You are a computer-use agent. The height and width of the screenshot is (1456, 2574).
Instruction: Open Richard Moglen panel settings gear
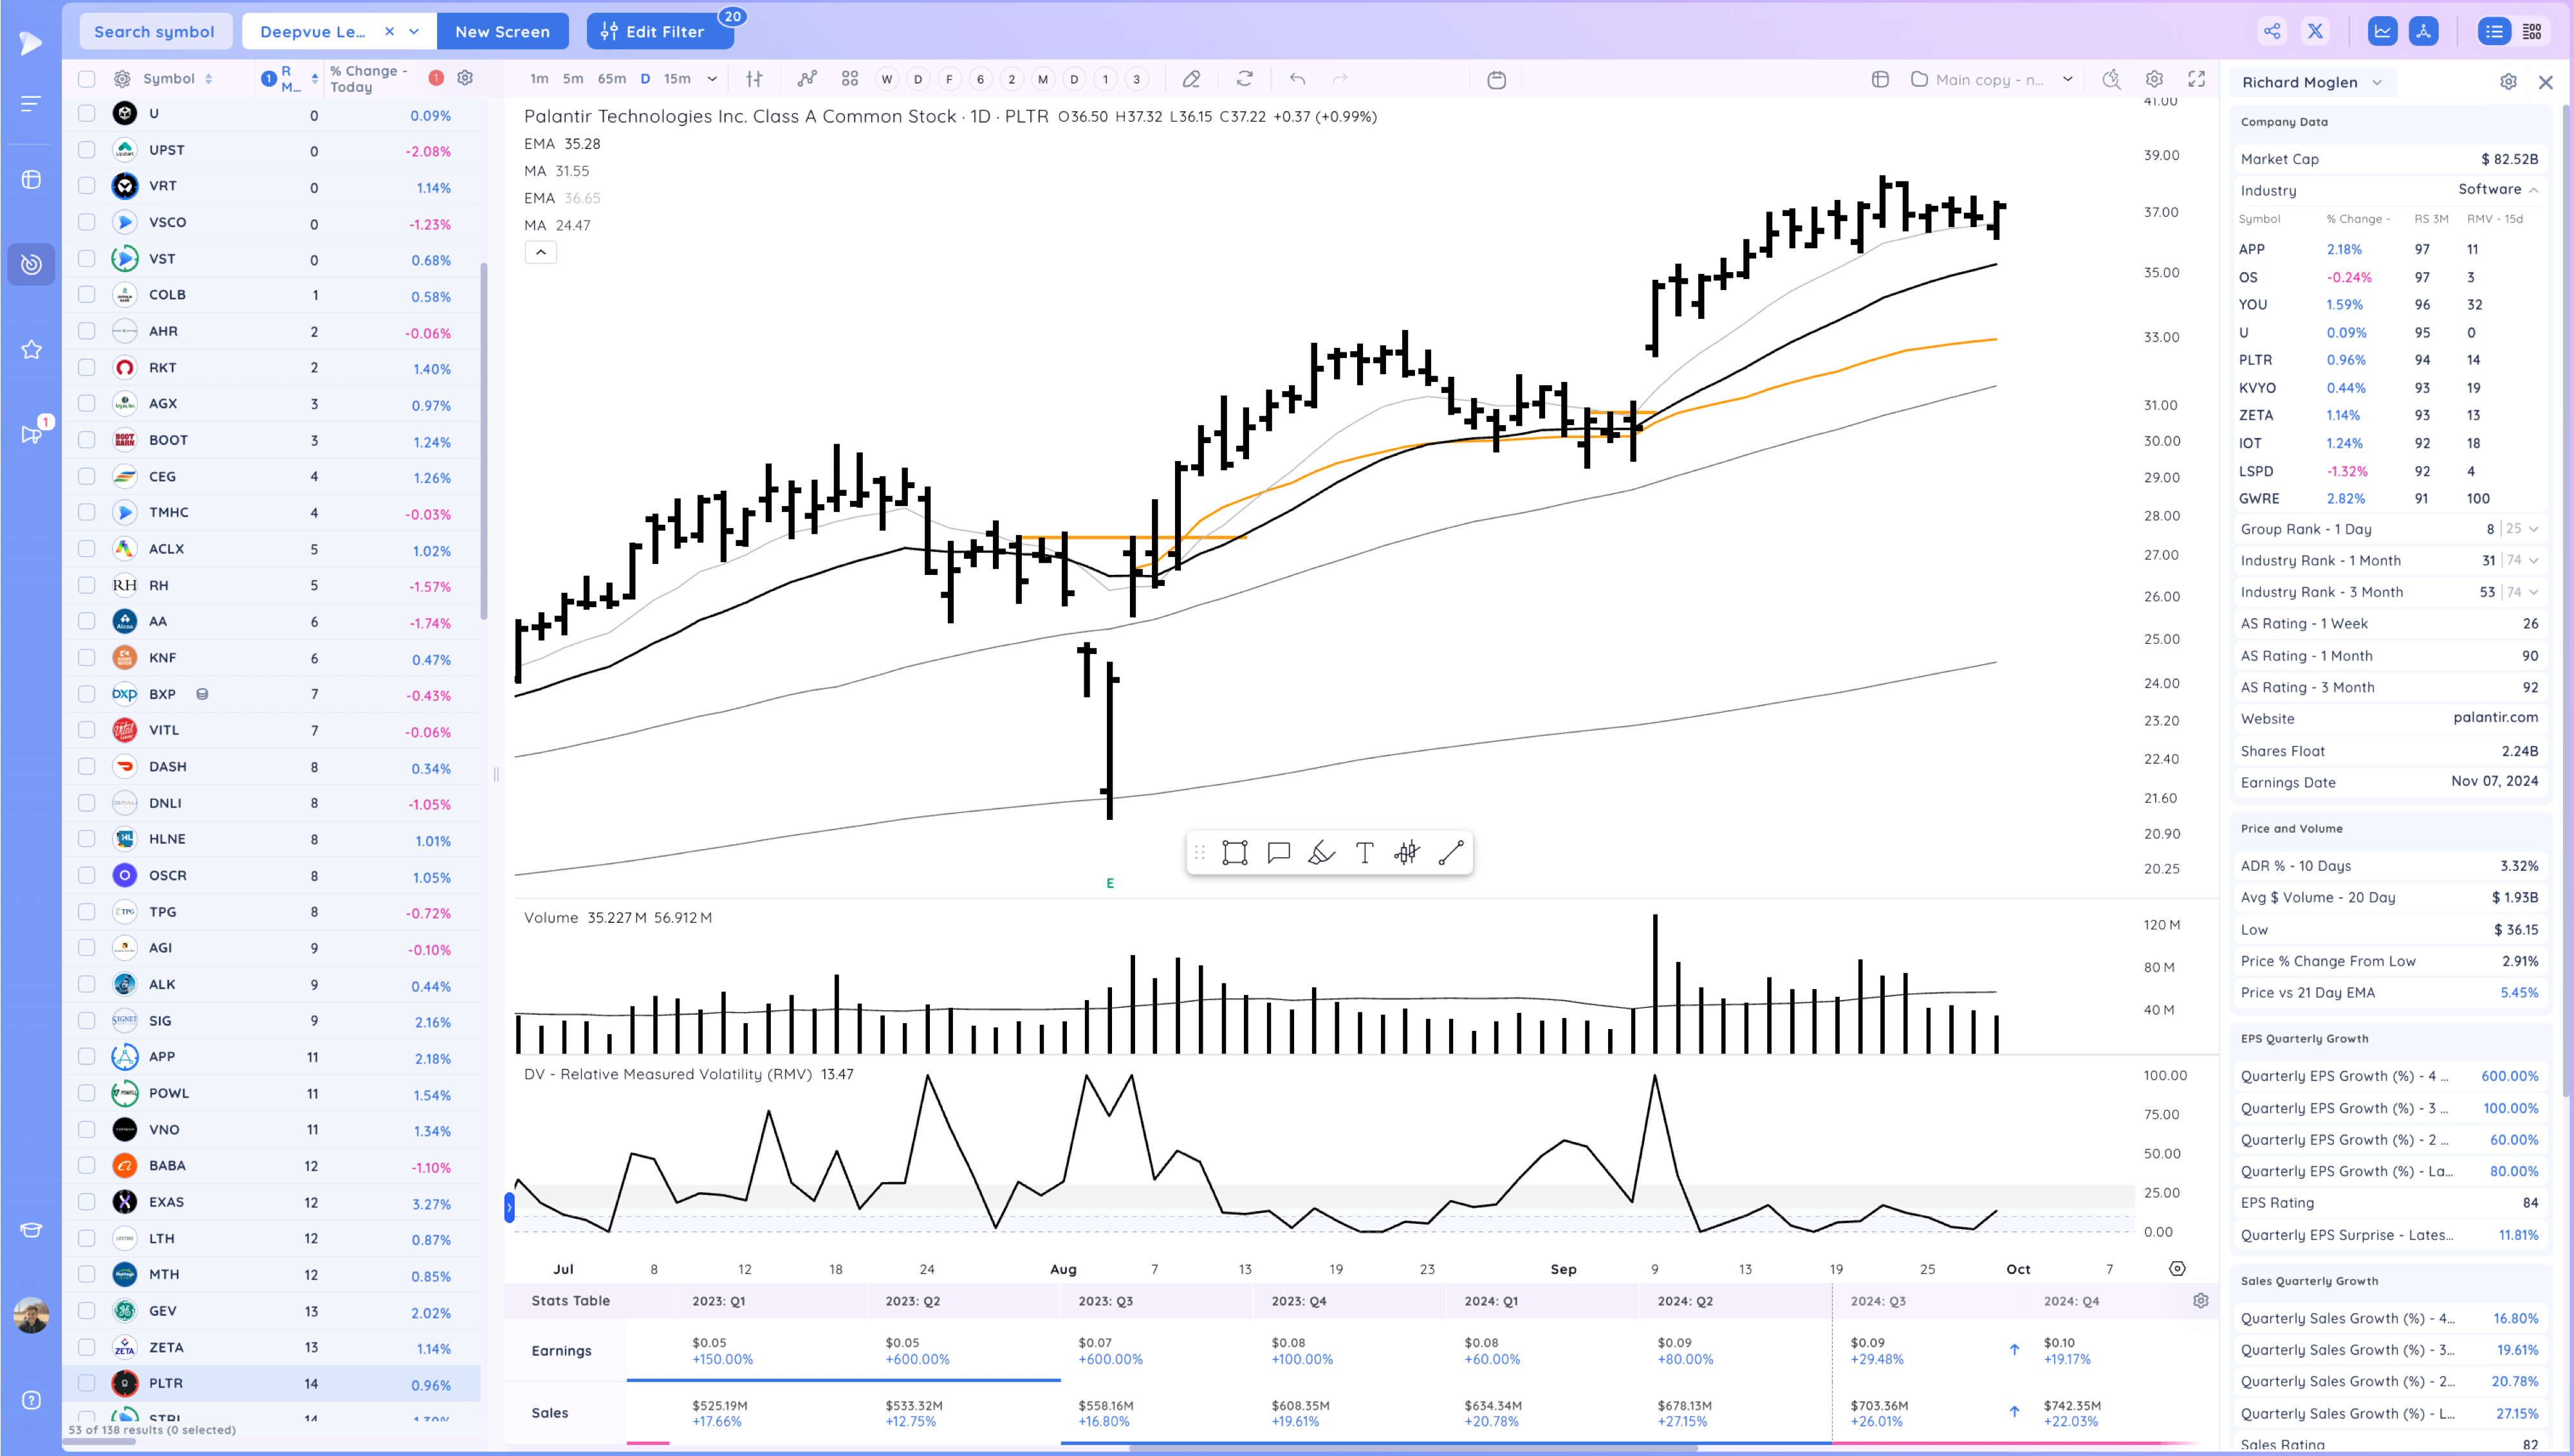[2508, 82]
